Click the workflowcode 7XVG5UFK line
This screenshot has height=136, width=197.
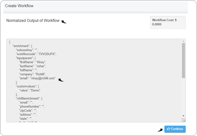coord(36,54)
